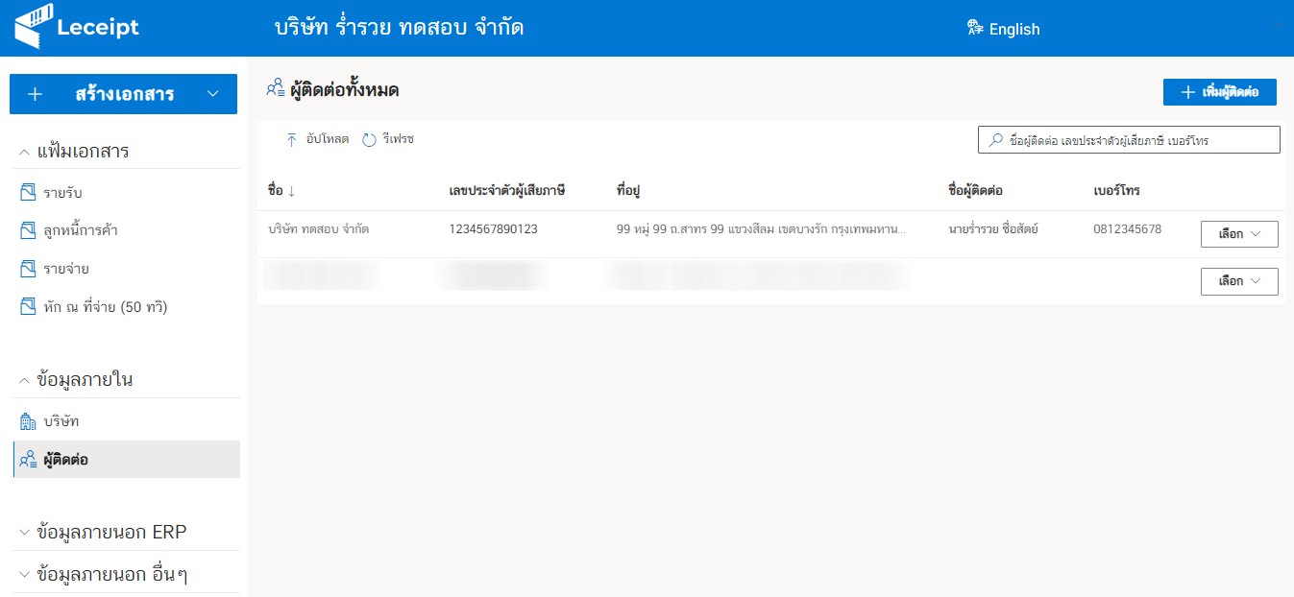1294x597 pixels.
Task: Open เลือก dropdown in second contact row
Action: coord(1239,281)
